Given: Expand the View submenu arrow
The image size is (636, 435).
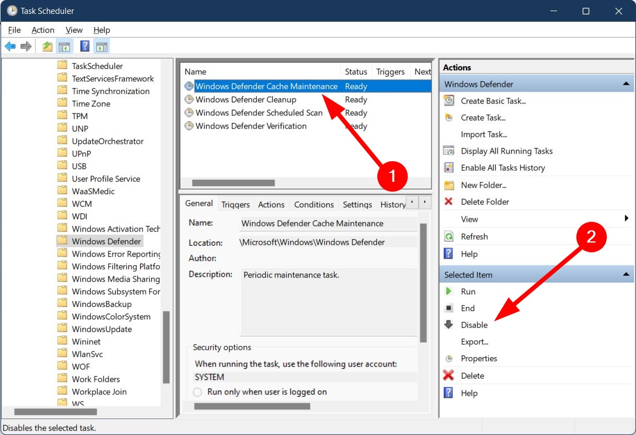Looking at the screenshot, I should (626, 218).
